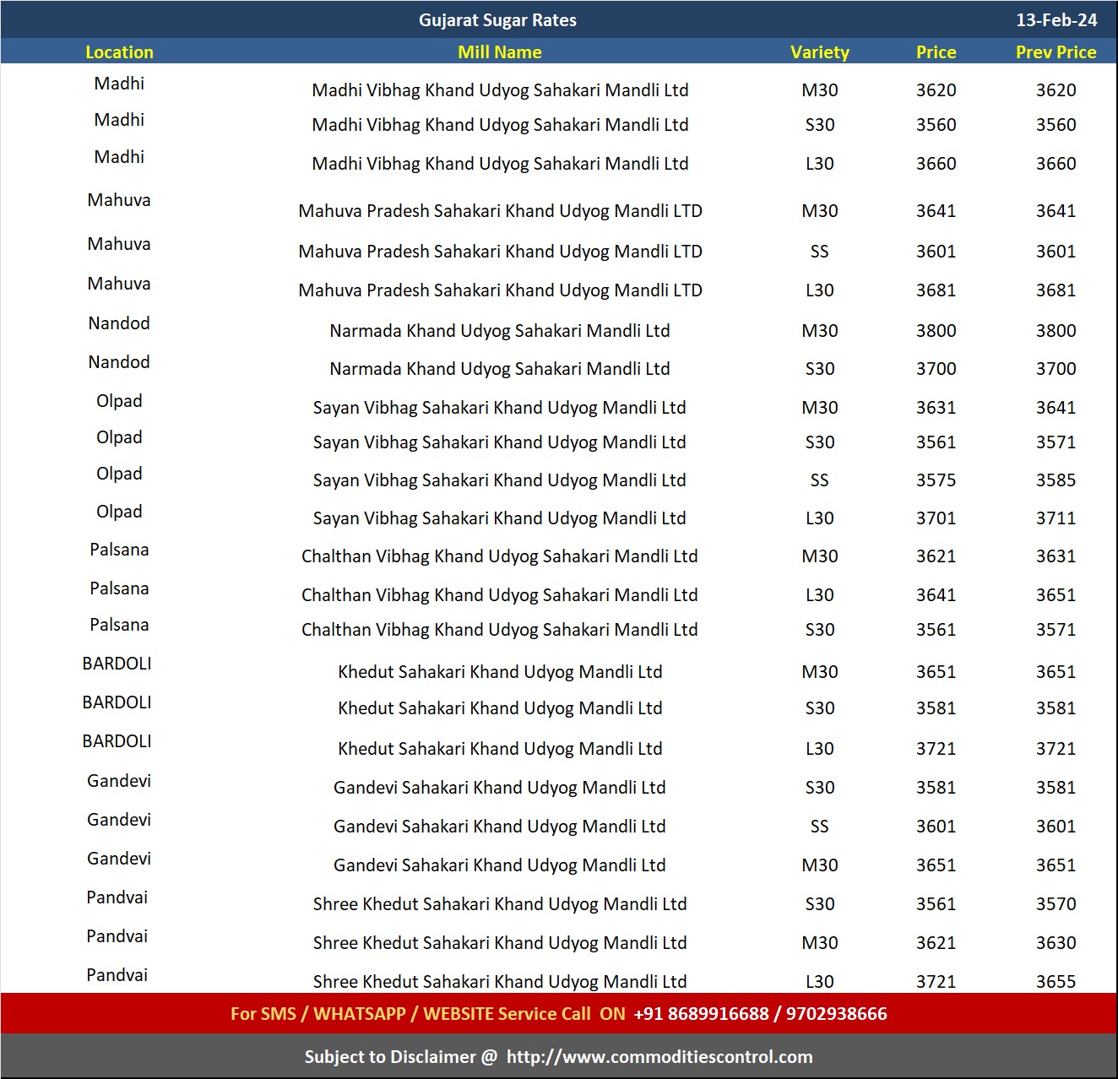Screen dimensions: 1118x1079
Task: Select Palsana M30 previous price 3631
Action: point(1056,556)
